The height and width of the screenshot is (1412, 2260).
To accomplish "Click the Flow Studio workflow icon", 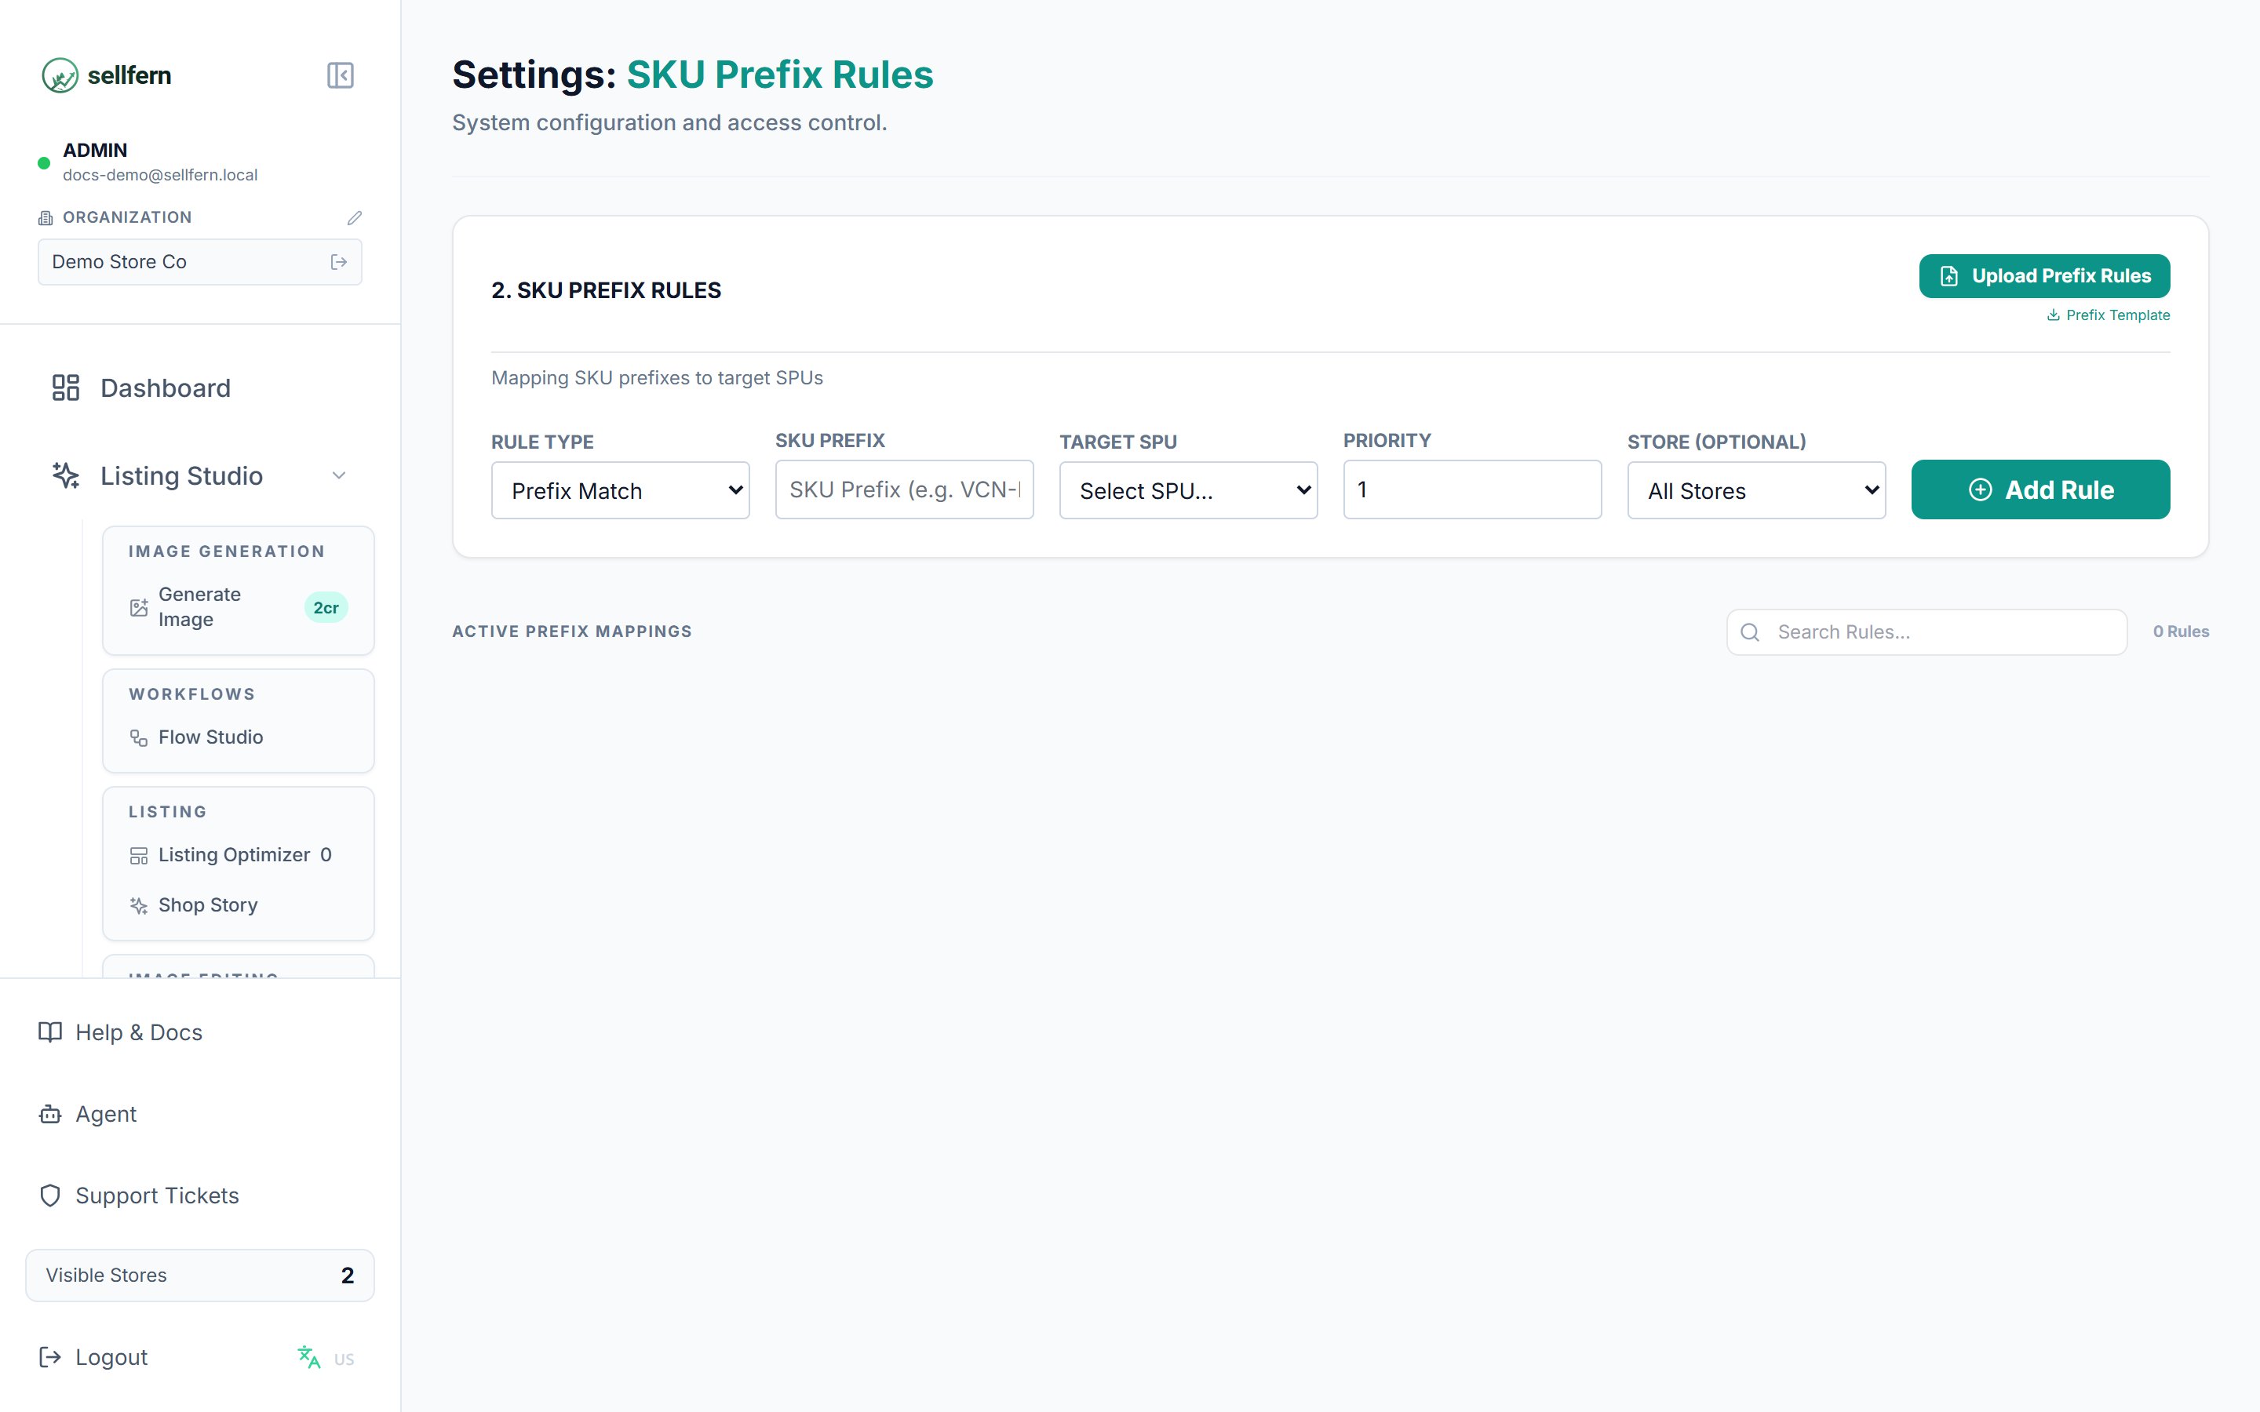I will point(139,737).
